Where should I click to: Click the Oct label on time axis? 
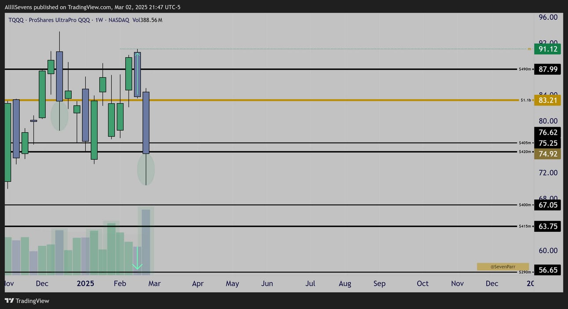(x=422, y=284)
